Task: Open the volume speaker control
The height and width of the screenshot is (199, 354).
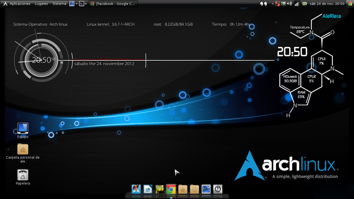Action: click(x=289, y=4)
